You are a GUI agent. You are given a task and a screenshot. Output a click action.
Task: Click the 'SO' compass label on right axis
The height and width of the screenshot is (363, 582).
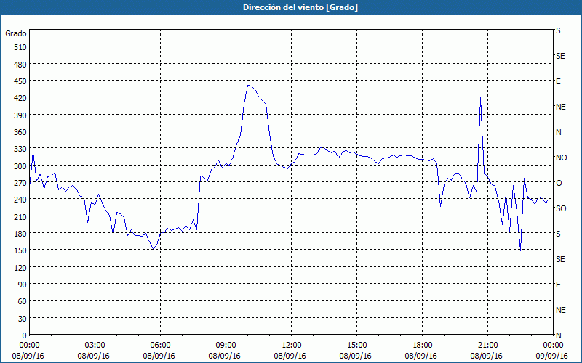click(x=561, y=208)
